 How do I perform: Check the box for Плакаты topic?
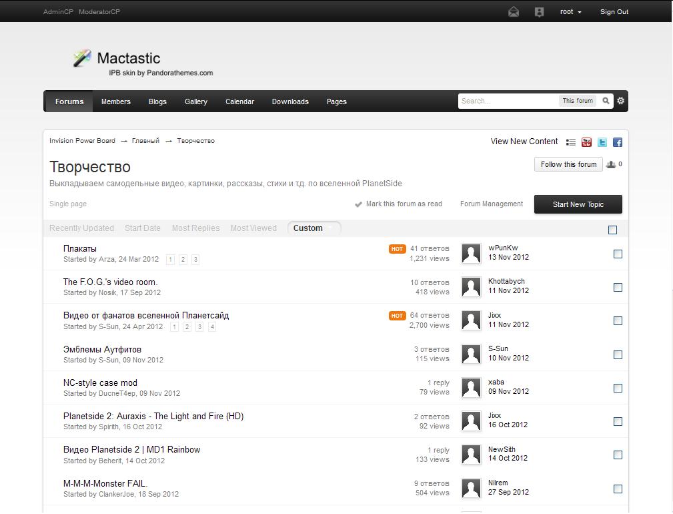(x=618, y=254)
